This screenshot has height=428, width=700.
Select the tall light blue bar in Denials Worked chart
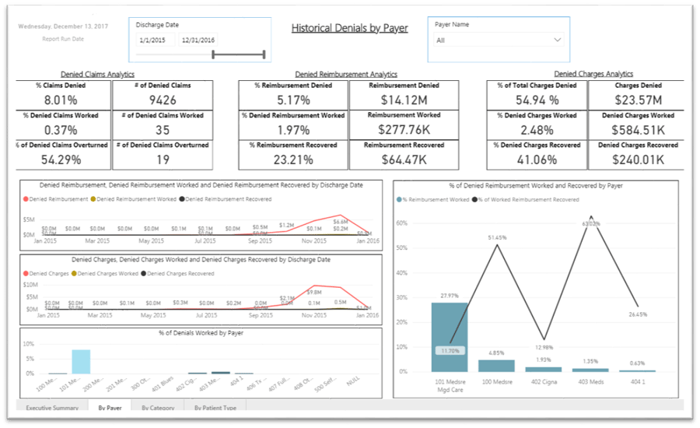point(81,362)
